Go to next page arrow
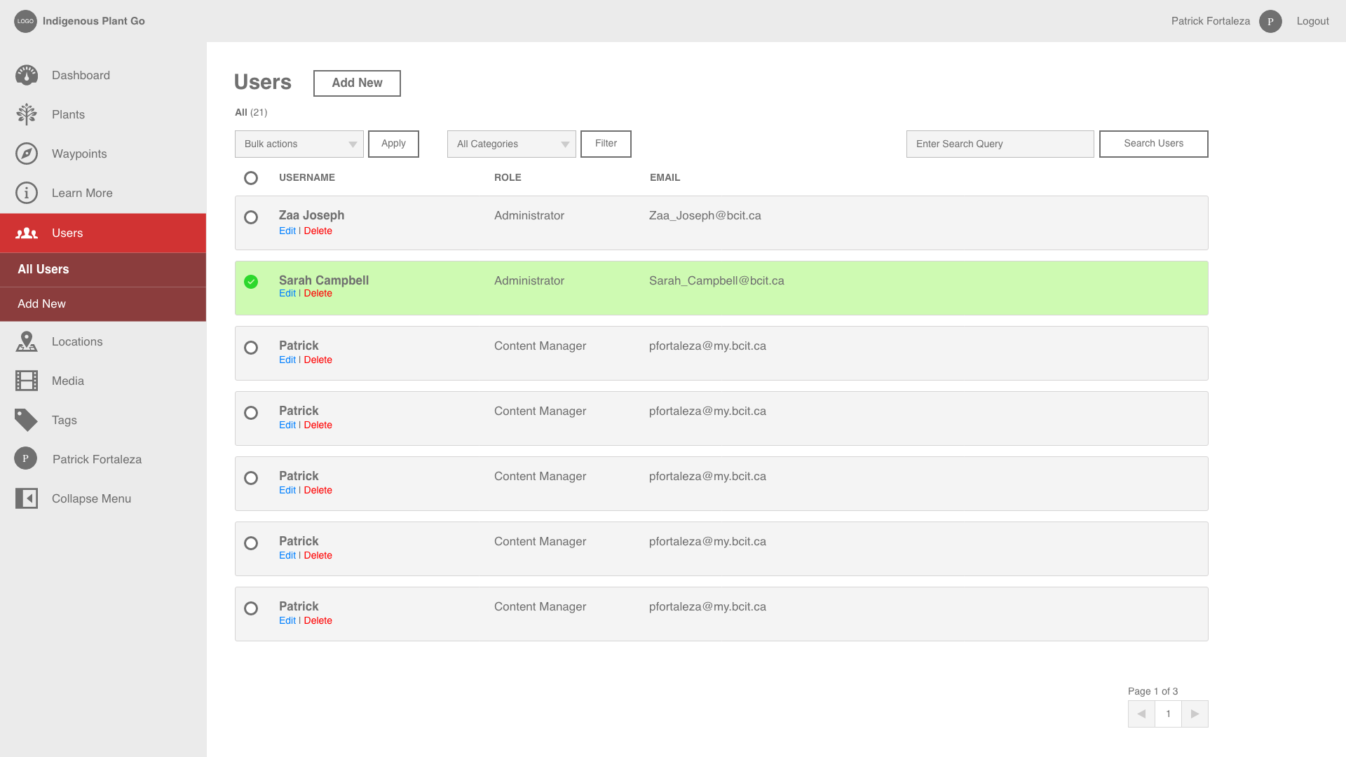Image resolution: width=1346 pixels, height=757 pixels. [x=1195, y=714]
